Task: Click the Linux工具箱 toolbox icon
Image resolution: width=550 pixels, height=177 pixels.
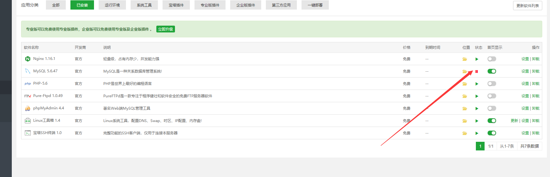Action: (x=28, y=120)
